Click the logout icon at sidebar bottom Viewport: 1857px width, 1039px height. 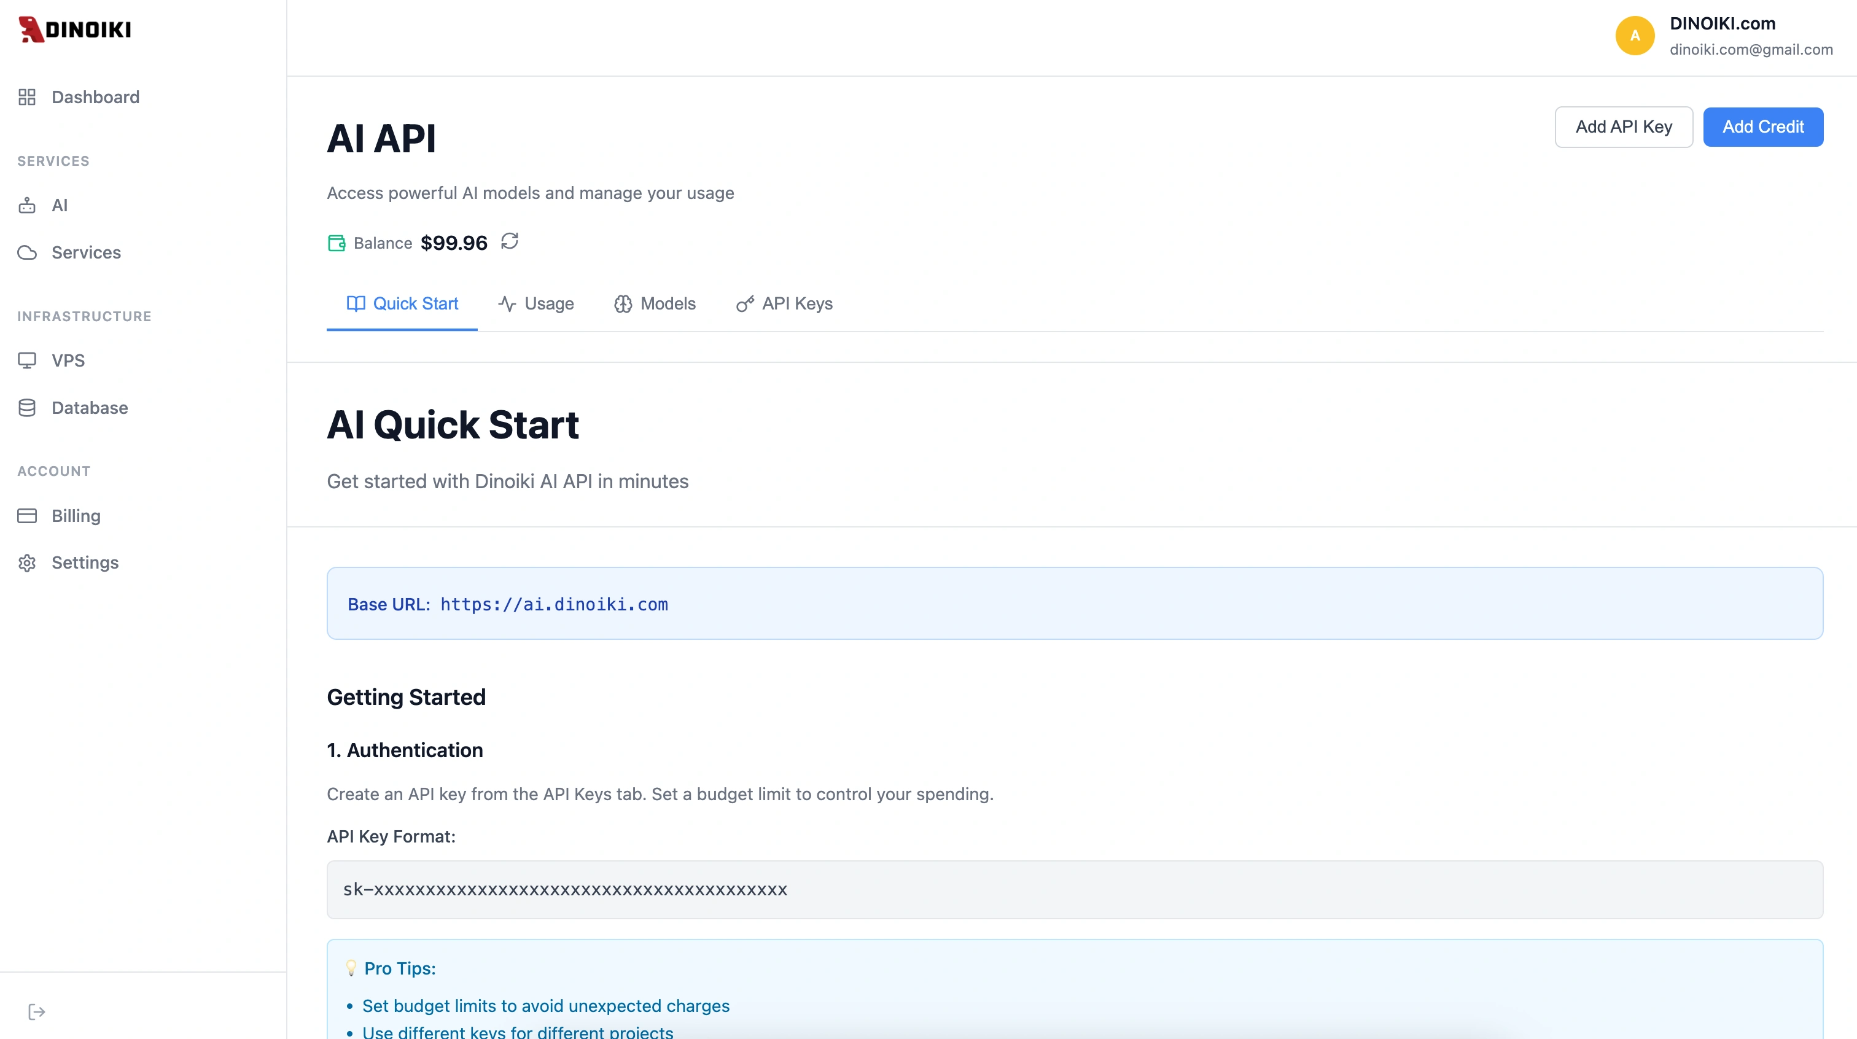(x=36, y=1011)
